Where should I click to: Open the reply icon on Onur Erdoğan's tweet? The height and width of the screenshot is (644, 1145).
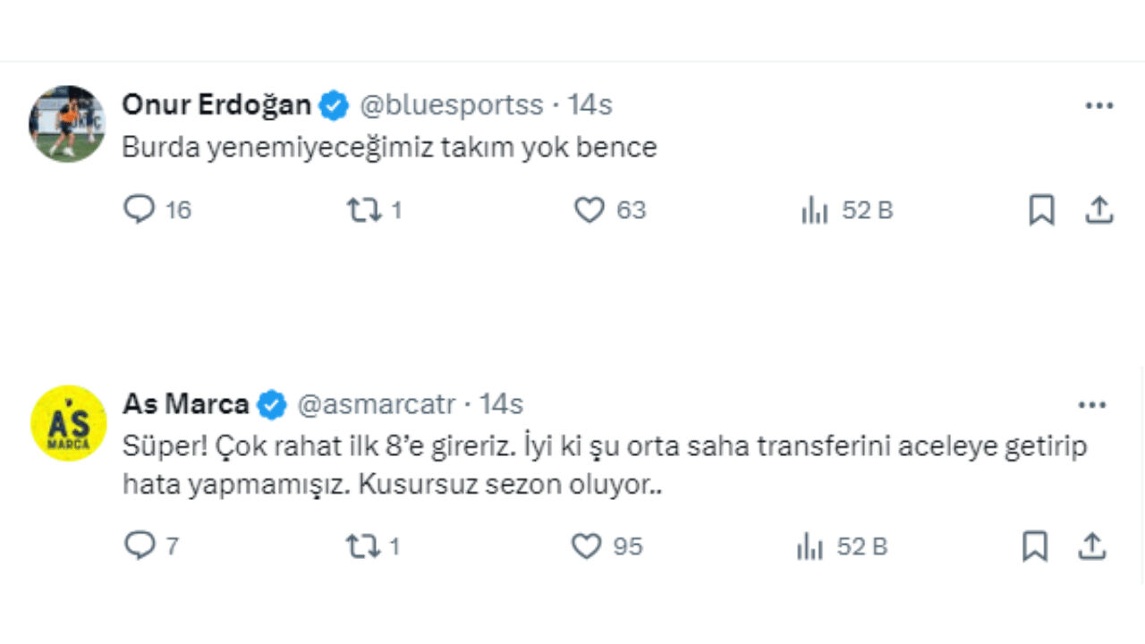[139, 210]
